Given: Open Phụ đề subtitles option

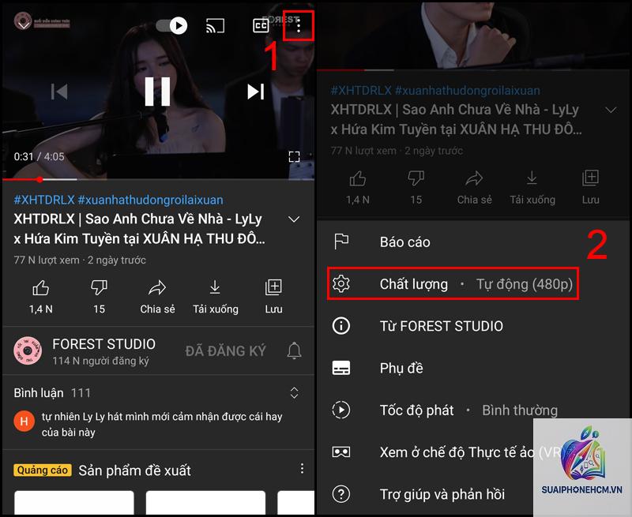Looking at the screenshot, I should point(473,368).
